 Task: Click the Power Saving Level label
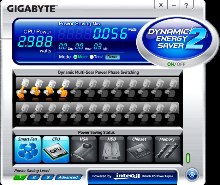[32, 171]
